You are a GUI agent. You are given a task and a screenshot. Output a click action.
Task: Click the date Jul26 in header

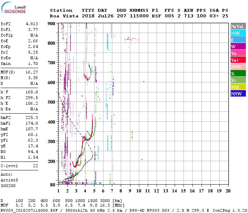[106, 16]
